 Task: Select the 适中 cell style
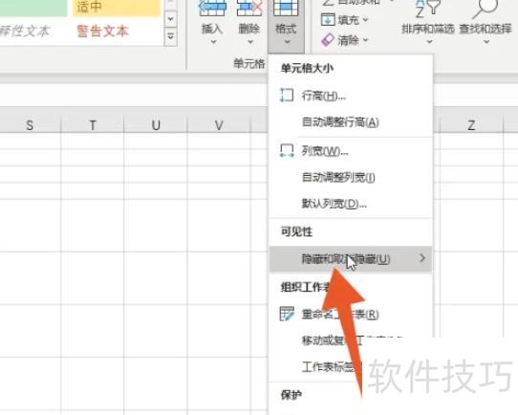(x=117, y=8)
